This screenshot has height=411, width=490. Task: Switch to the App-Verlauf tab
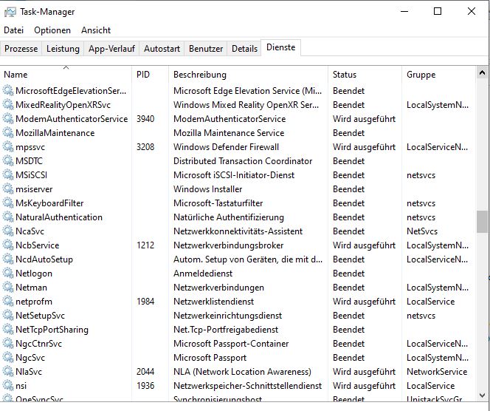[111, 49]
